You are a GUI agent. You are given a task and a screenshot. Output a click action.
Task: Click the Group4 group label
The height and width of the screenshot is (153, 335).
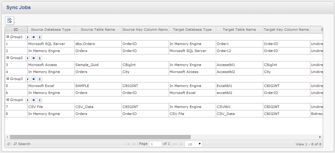pyautogui.click(x=16, y=100)
